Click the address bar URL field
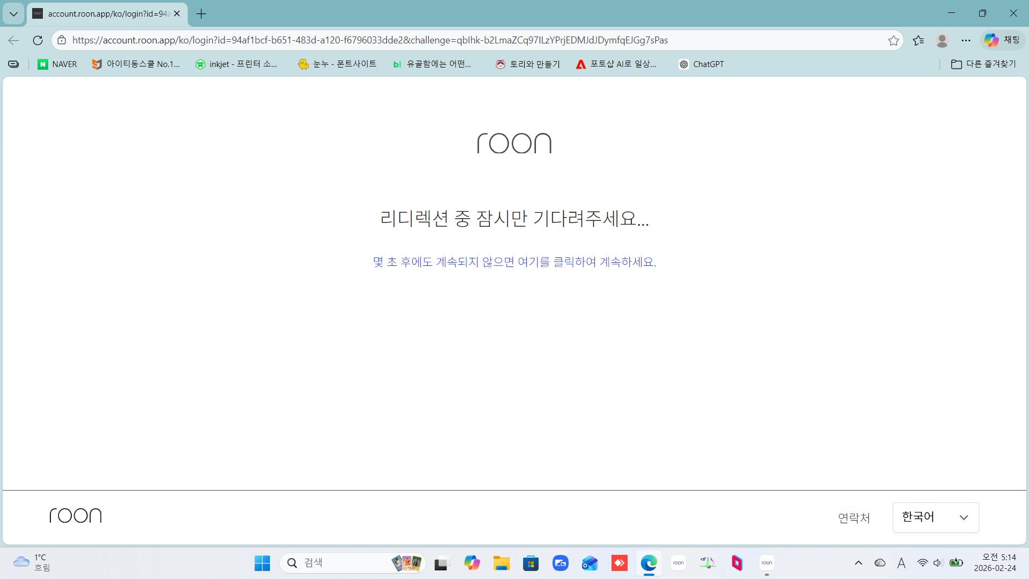Screen dimensions: 1029x579 click(x=370, y=40)
